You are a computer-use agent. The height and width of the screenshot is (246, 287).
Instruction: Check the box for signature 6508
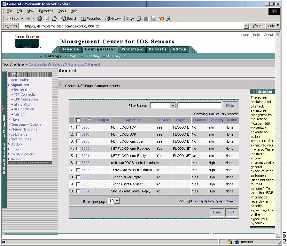coord(78,163)
